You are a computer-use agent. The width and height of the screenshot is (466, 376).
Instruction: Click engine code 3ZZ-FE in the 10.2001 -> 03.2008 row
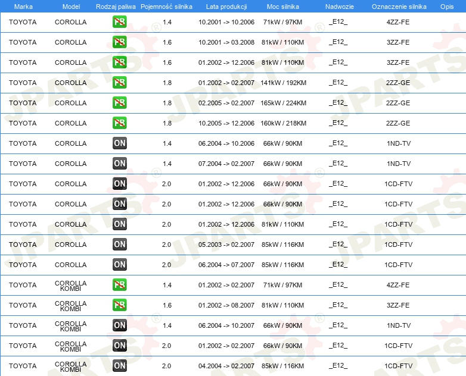coord(398,42)
